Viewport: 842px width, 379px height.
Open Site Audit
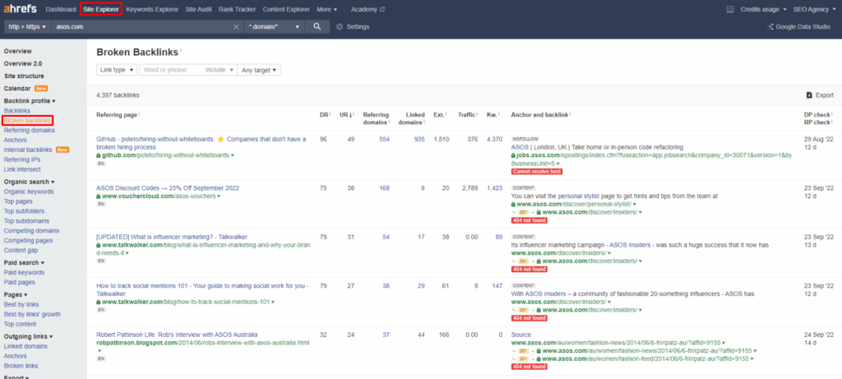tap(199, 9)
